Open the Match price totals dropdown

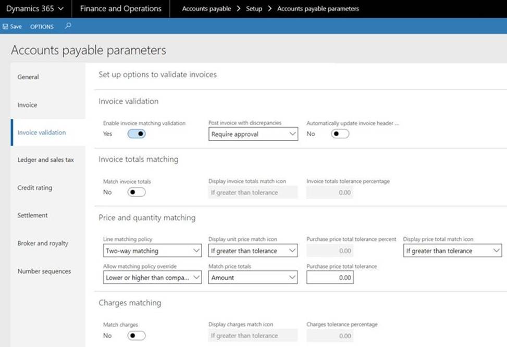click(253, 278)
